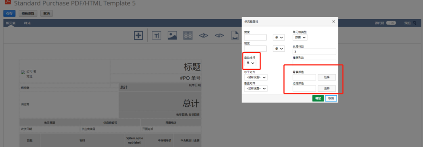This screenshot has width=423, height=147.
Task: Click the 不含税合计金额 column header
Action: point(188,140)
